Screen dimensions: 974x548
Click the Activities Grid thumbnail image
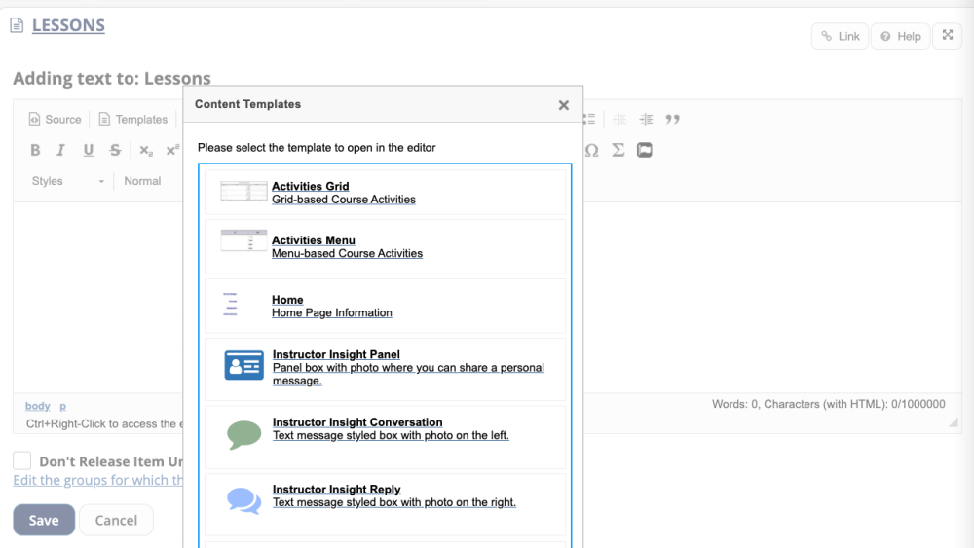coord(243,191)
